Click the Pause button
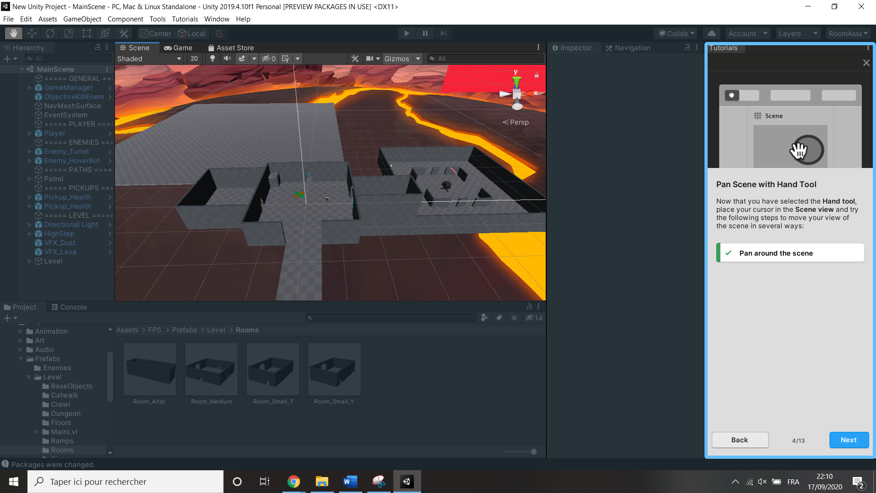Viewport: 876px width, 493px height. coord(425,33)
